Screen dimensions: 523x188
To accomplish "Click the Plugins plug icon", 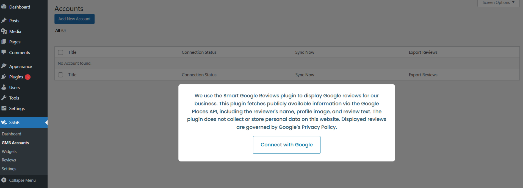I will 4,77.
